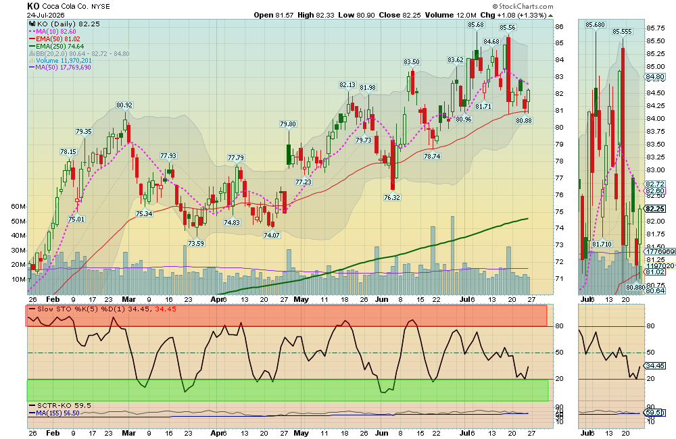Click the '84.68' price label
This screenshot has width=676, height=439.
pyautogui.click(x=491, y=42)
